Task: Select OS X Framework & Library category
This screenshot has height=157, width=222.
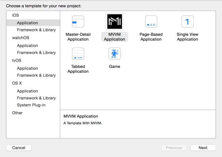Action: [36, 98]
